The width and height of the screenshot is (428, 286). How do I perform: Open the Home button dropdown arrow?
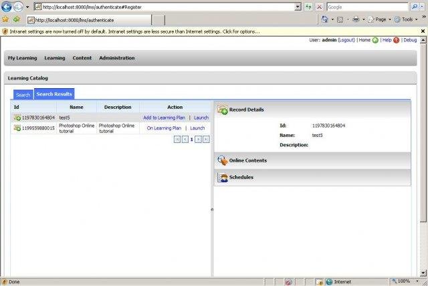click(x=332, y=19)
